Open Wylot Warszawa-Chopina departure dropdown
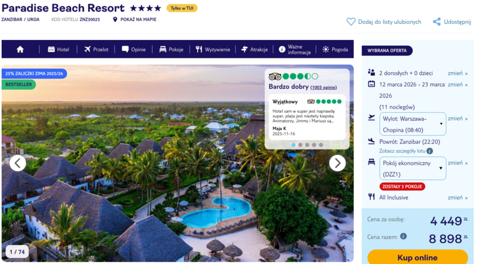Screen dimensions: 477x264 point(412,124)
